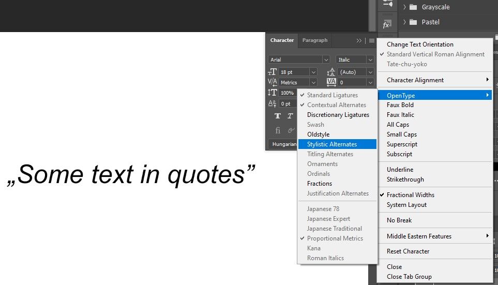The image size is (498, 285).
Task: Switch to the Paragraph tab
Action: tap(315, 40)
